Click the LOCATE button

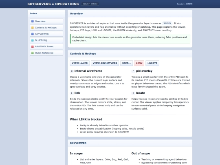pos(152,63)
